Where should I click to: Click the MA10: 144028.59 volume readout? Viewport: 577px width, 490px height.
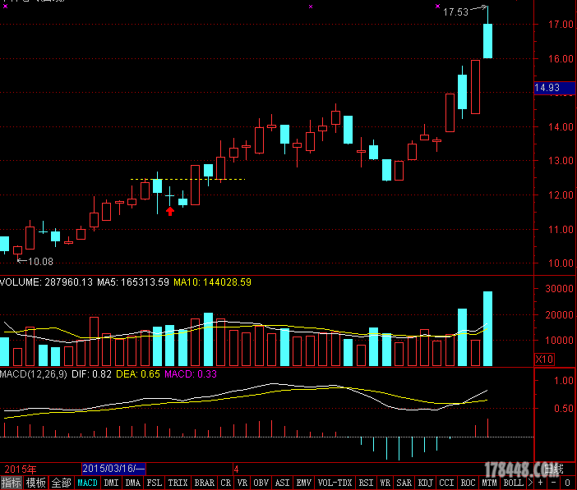pyautogui.click(x=212, y=282)
